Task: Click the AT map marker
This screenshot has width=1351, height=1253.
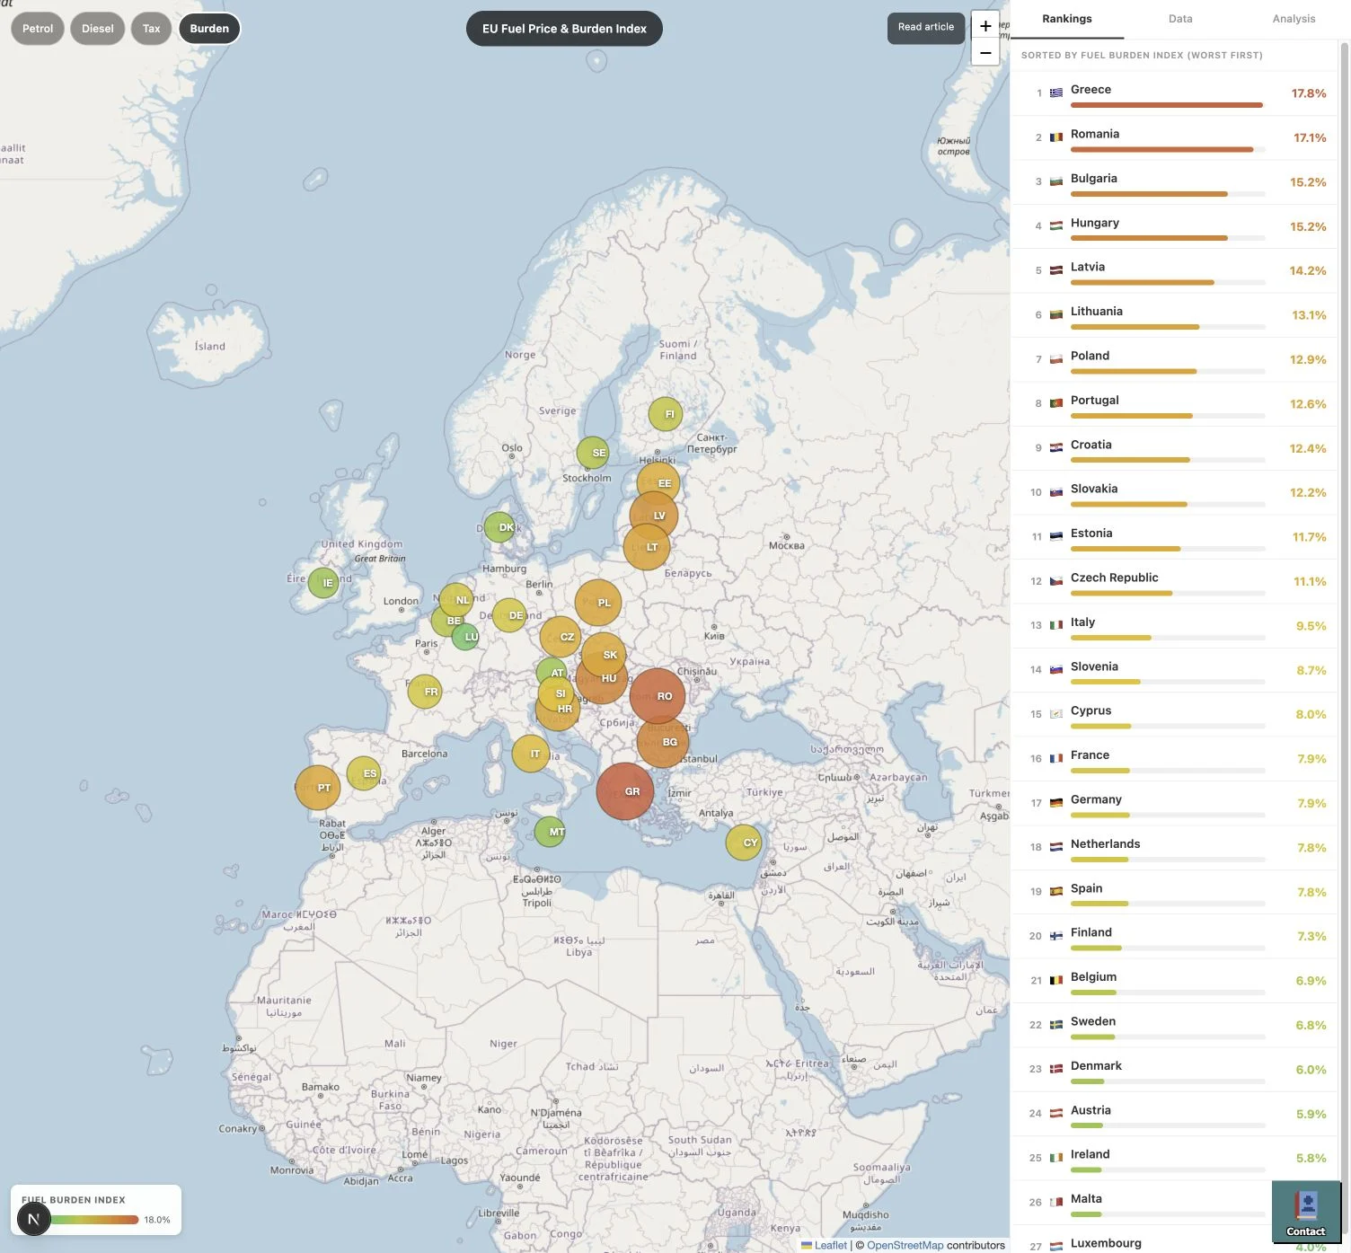Action: (x=552, y=673)
